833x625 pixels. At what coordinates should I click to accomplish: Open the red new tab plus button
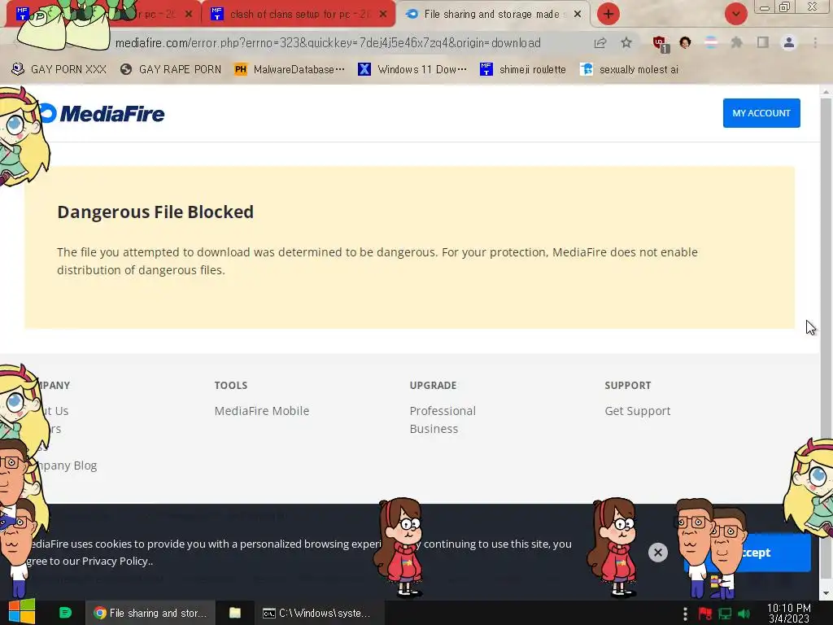pos(608,14)
